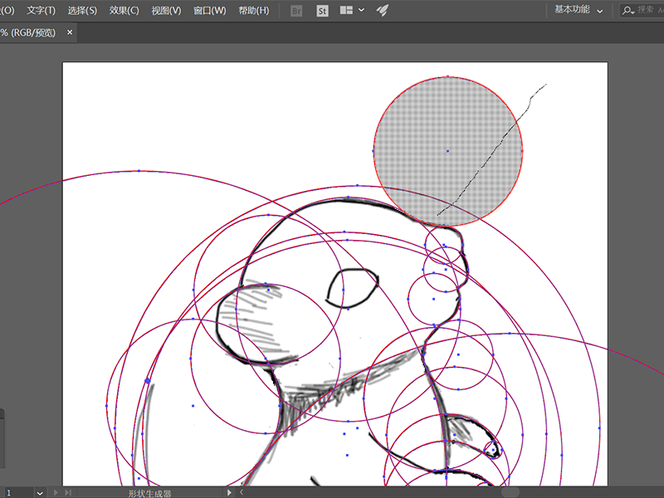Viewport: 664px width, 498px height.
Task: Select the (RGB/预览) document tab
Action: click(x=28, y=32)
